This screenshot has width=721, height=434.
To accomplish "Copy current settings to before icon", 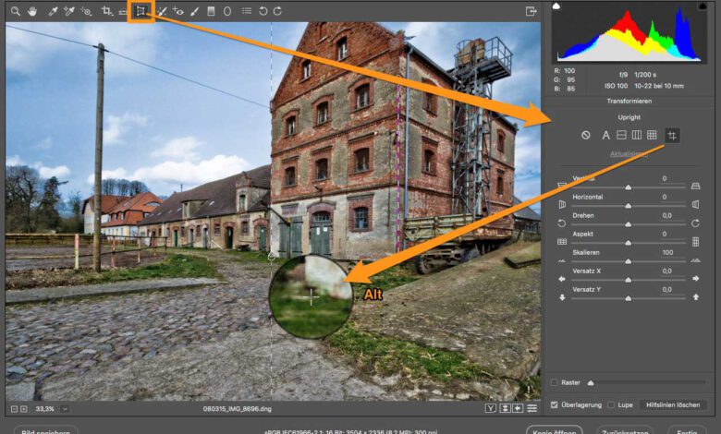I will click(518, 408).
